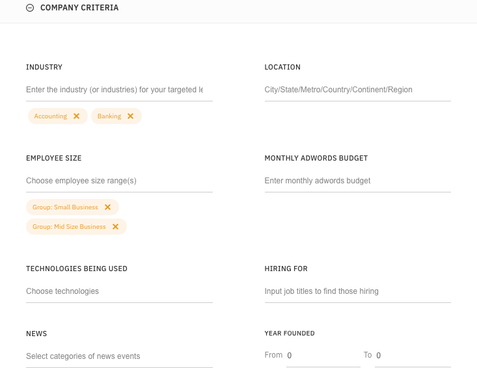The image size is (477, 368).
Task: Collapse the Company Criteria section icon
Action: click(x=30, y=8)
